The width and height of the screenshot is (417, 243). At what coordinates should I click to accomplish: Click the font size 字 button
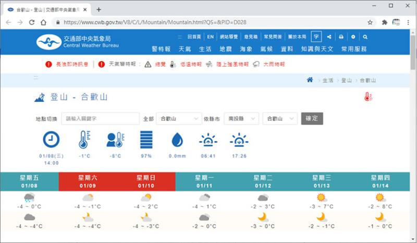(x=316, y=37)
